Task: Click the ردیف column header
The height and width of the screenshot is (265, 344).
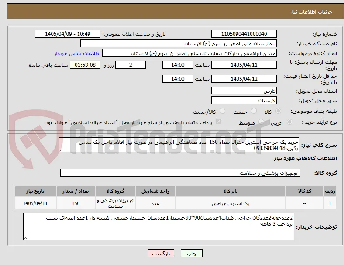Action: (x=330, y=191)
